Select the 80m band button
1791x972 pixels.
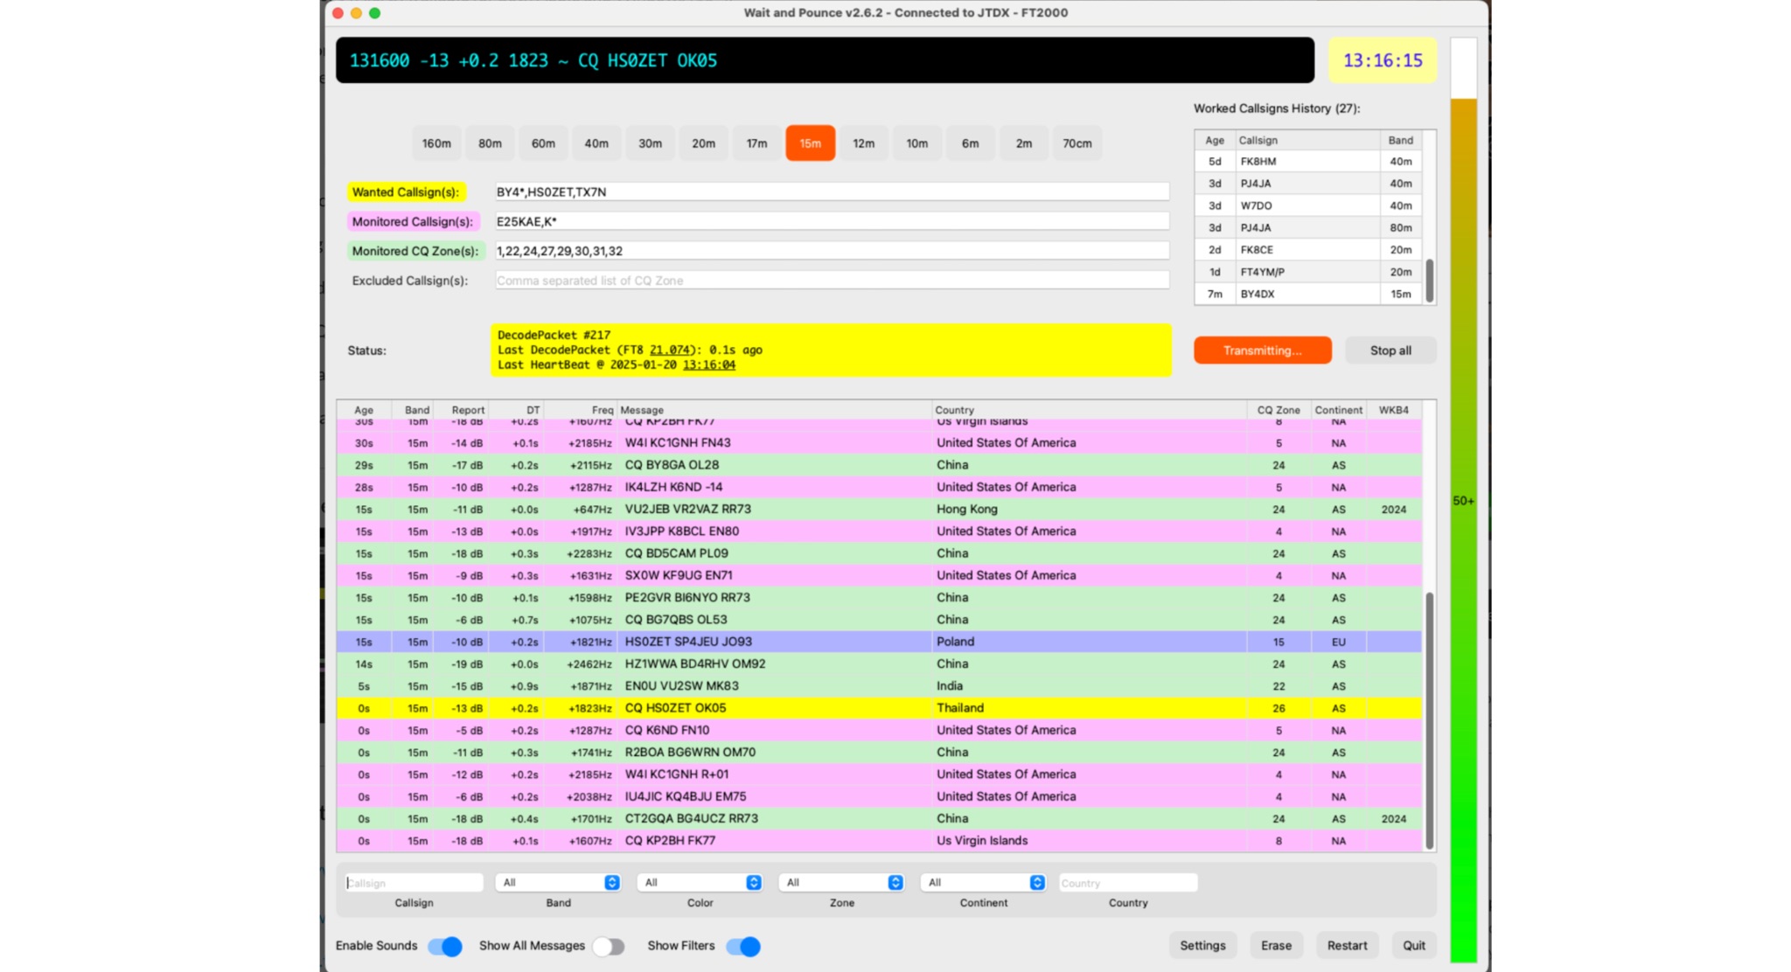click(490, 143)
